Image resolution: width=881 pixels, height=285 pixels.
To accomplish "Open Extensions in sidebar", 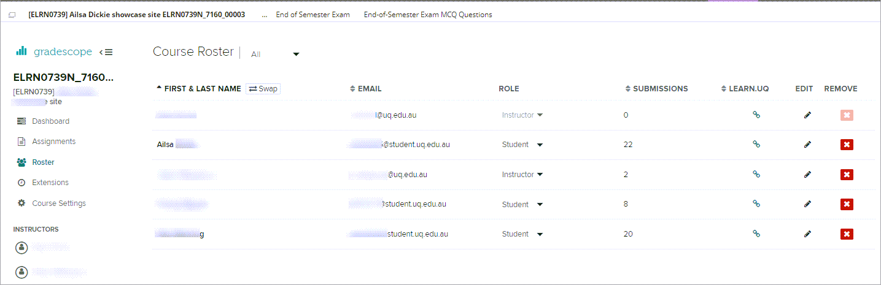I will click(x=50, y=183).
